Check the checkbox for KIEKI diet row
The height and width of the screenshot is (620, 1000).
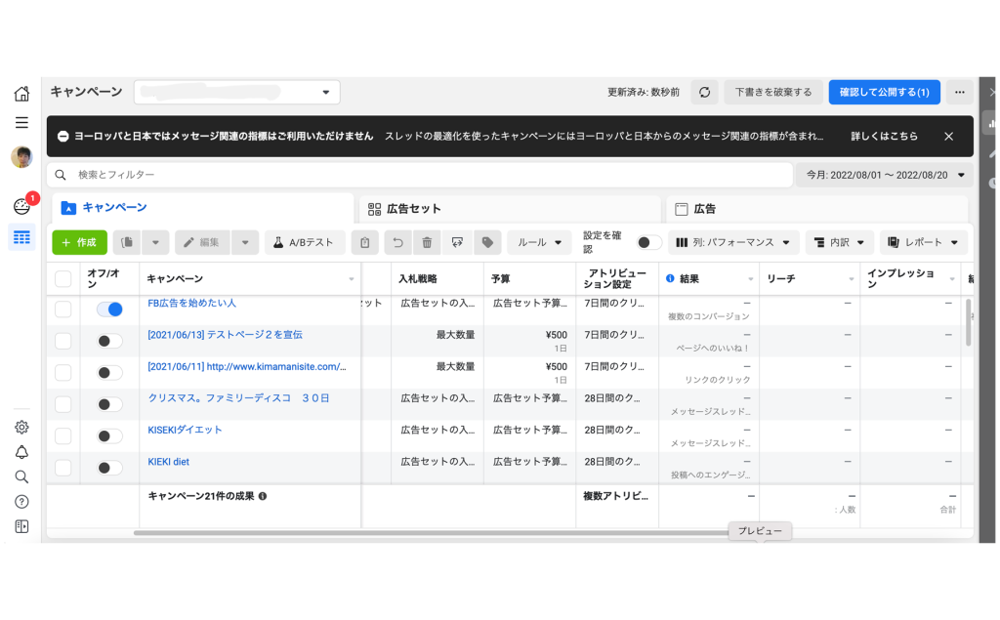(63, 468)
